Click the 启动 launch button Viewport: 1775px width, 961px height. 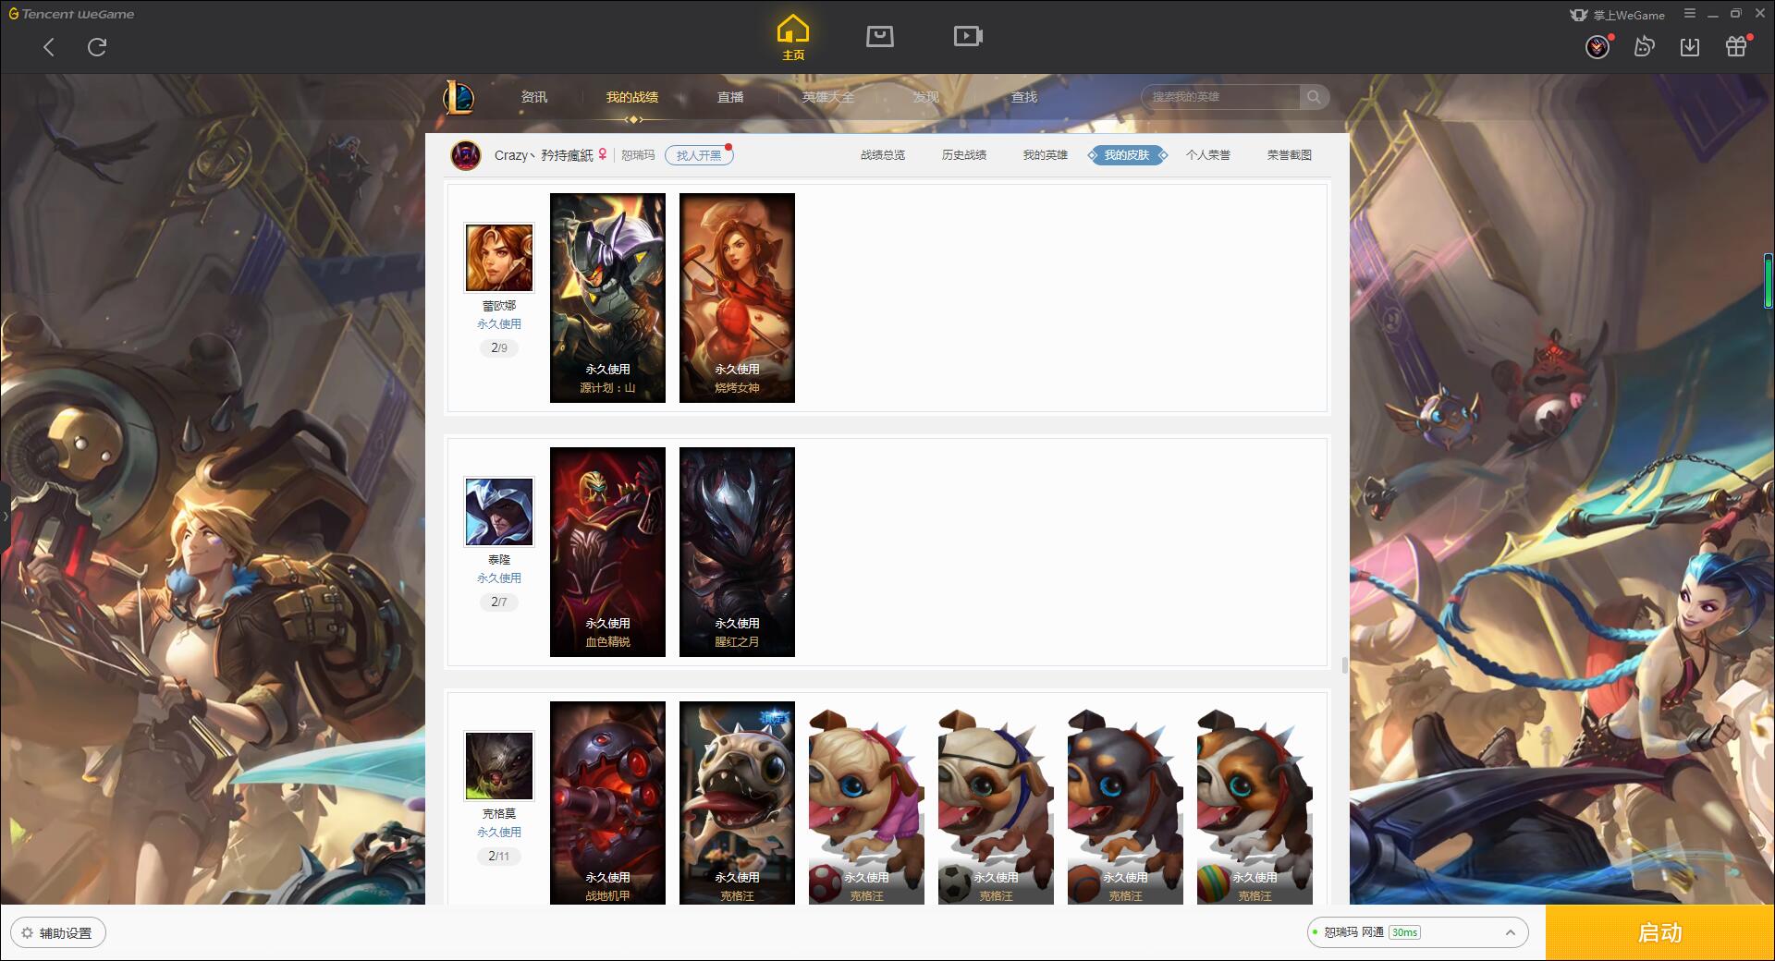[1660, 933]
